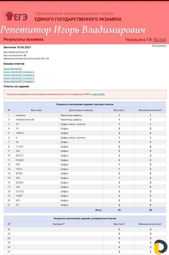Click the answer 222121
169x255 pixels.
coord(20,155)
